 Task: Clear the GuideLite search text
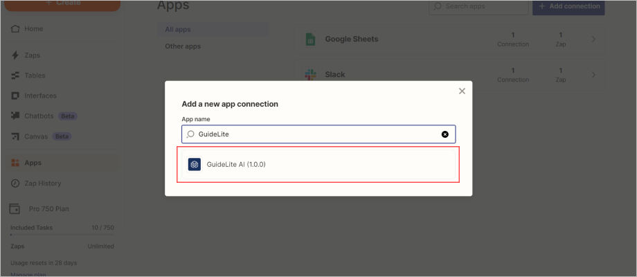click(445, 134)
